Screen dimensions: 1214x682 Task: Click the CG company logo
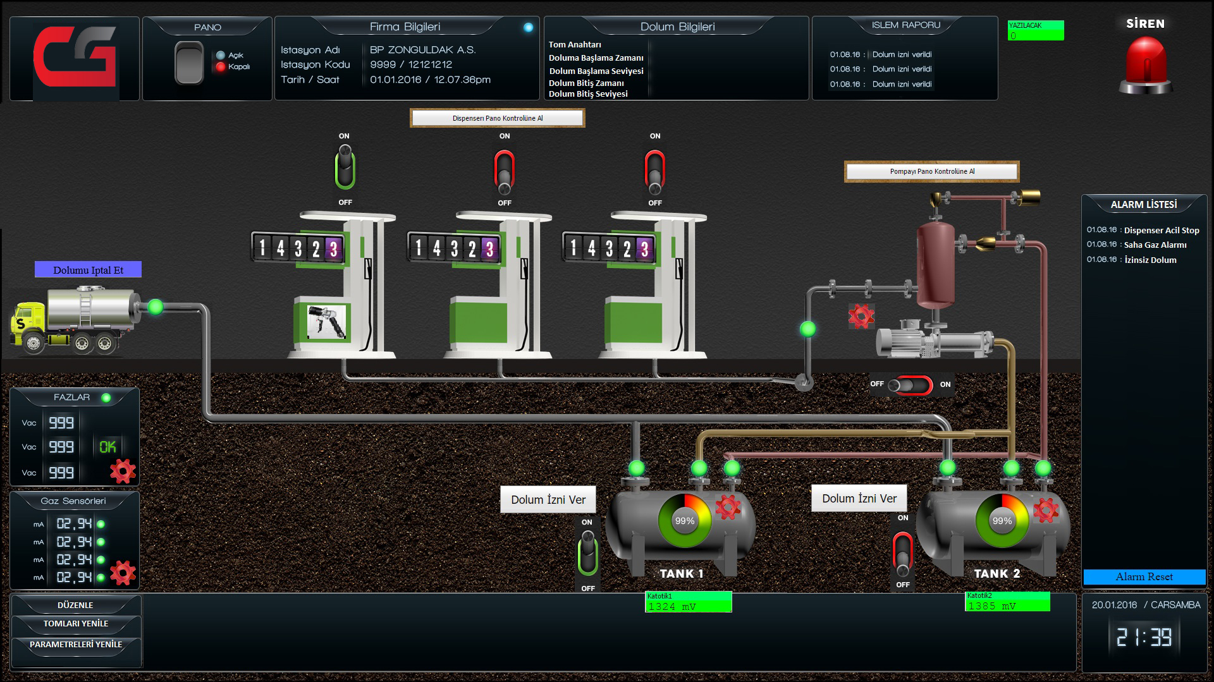tap(75, 58)
